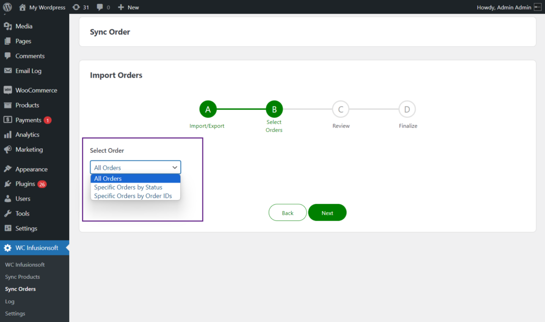This screenshot has height=322, width=545.
Task: Click the Payments notification badge 1
Action: coord(47,120)
